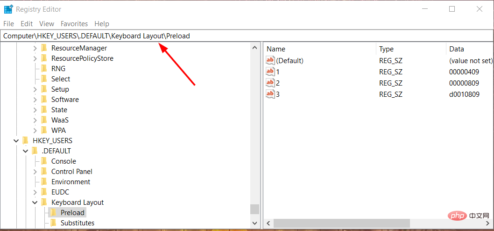
Task: Click the WaaS folder icon
Action: pyautogui.click(x=44, y=120)
